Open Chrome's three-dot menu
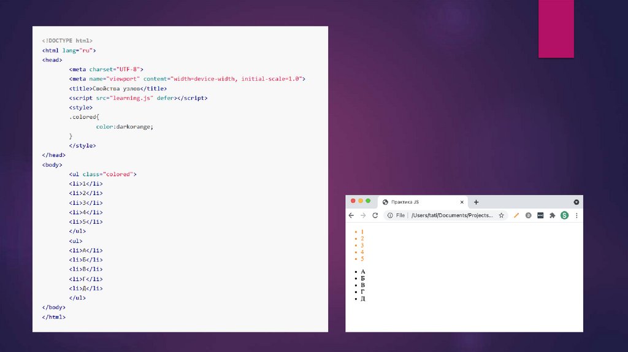This screenshot has height=352, width=628. click(576, 215)
